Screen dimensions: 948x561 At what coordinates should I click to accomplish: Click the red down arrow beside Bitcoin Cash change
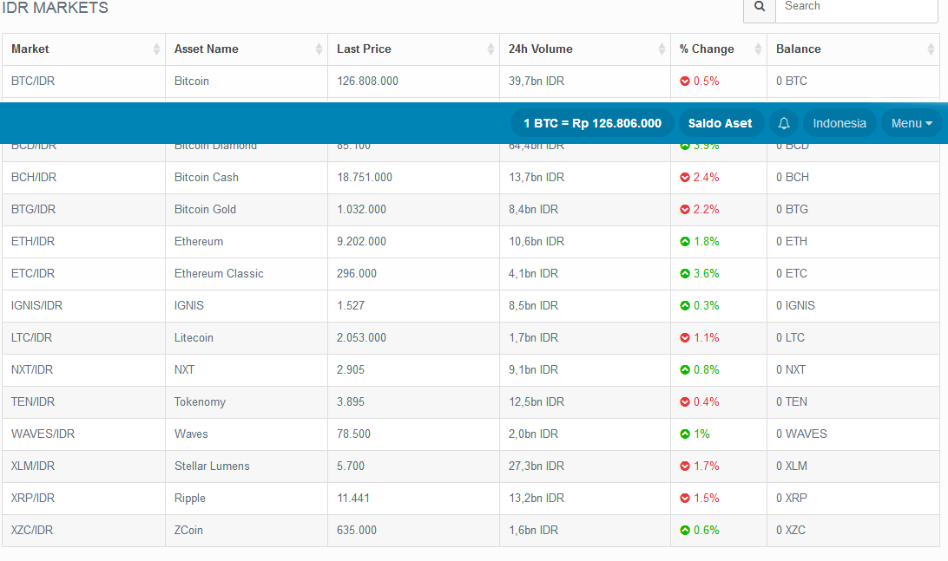685,177
